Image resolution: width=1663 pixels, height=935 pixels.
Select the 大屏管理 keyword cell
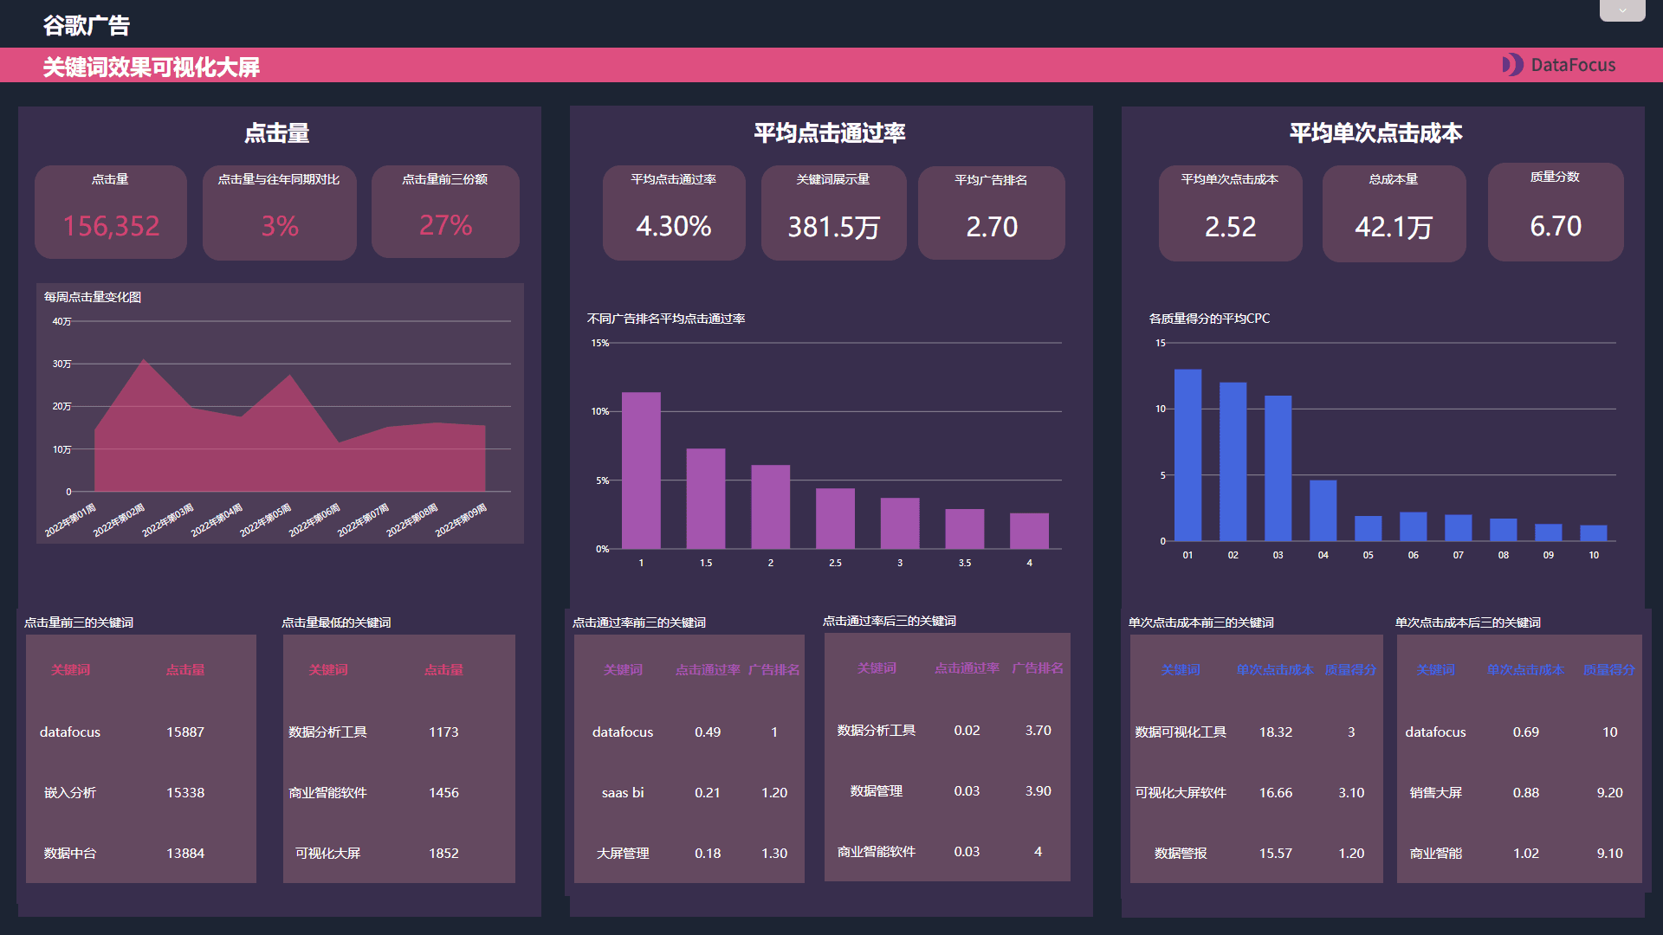(623, 854)
